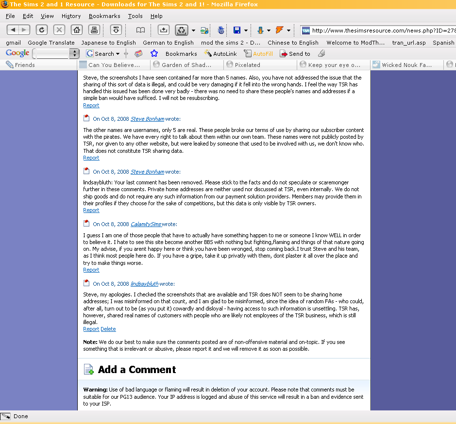Image resolution: width=456 pixels, height=424 pixels.
Task: Click the green and blue pages toolbar icon
Action: [x=204, y=30]
